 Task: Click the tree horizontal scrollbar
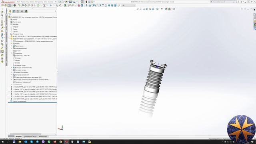point(25,134)
